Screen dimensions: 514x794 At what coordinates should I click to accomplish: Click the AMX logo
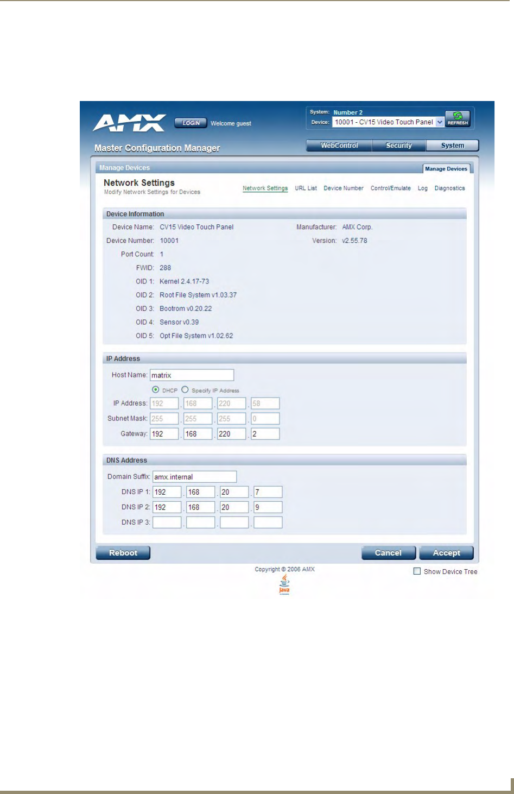click(x=129, y=123)
